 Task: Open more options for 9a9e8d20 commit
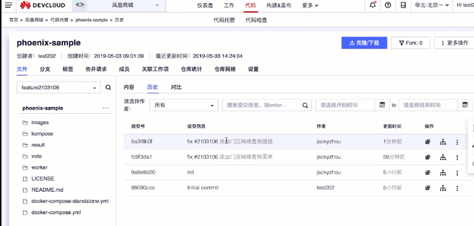pyautogui.click(x=457, y=172)
